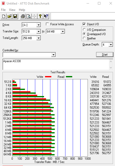Open a benchmark file with the Open folder icon

pos(9,16)
